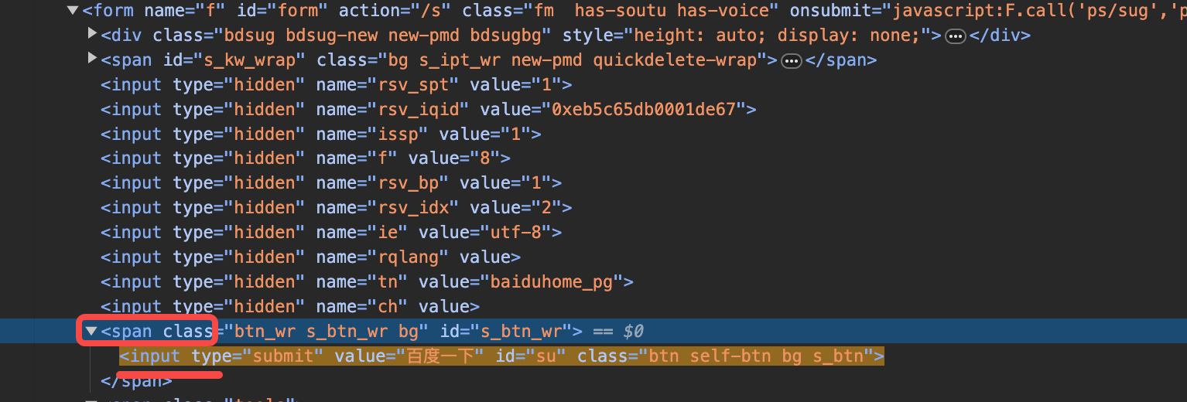Screen dimensions: 1187x402
Task: Select the hidden input named rsv_iqid
Action: 429,110
